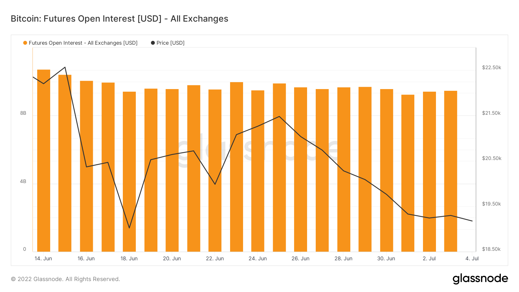
Task: Toggle the Price [USD] legend label
Action: point(170,43)
